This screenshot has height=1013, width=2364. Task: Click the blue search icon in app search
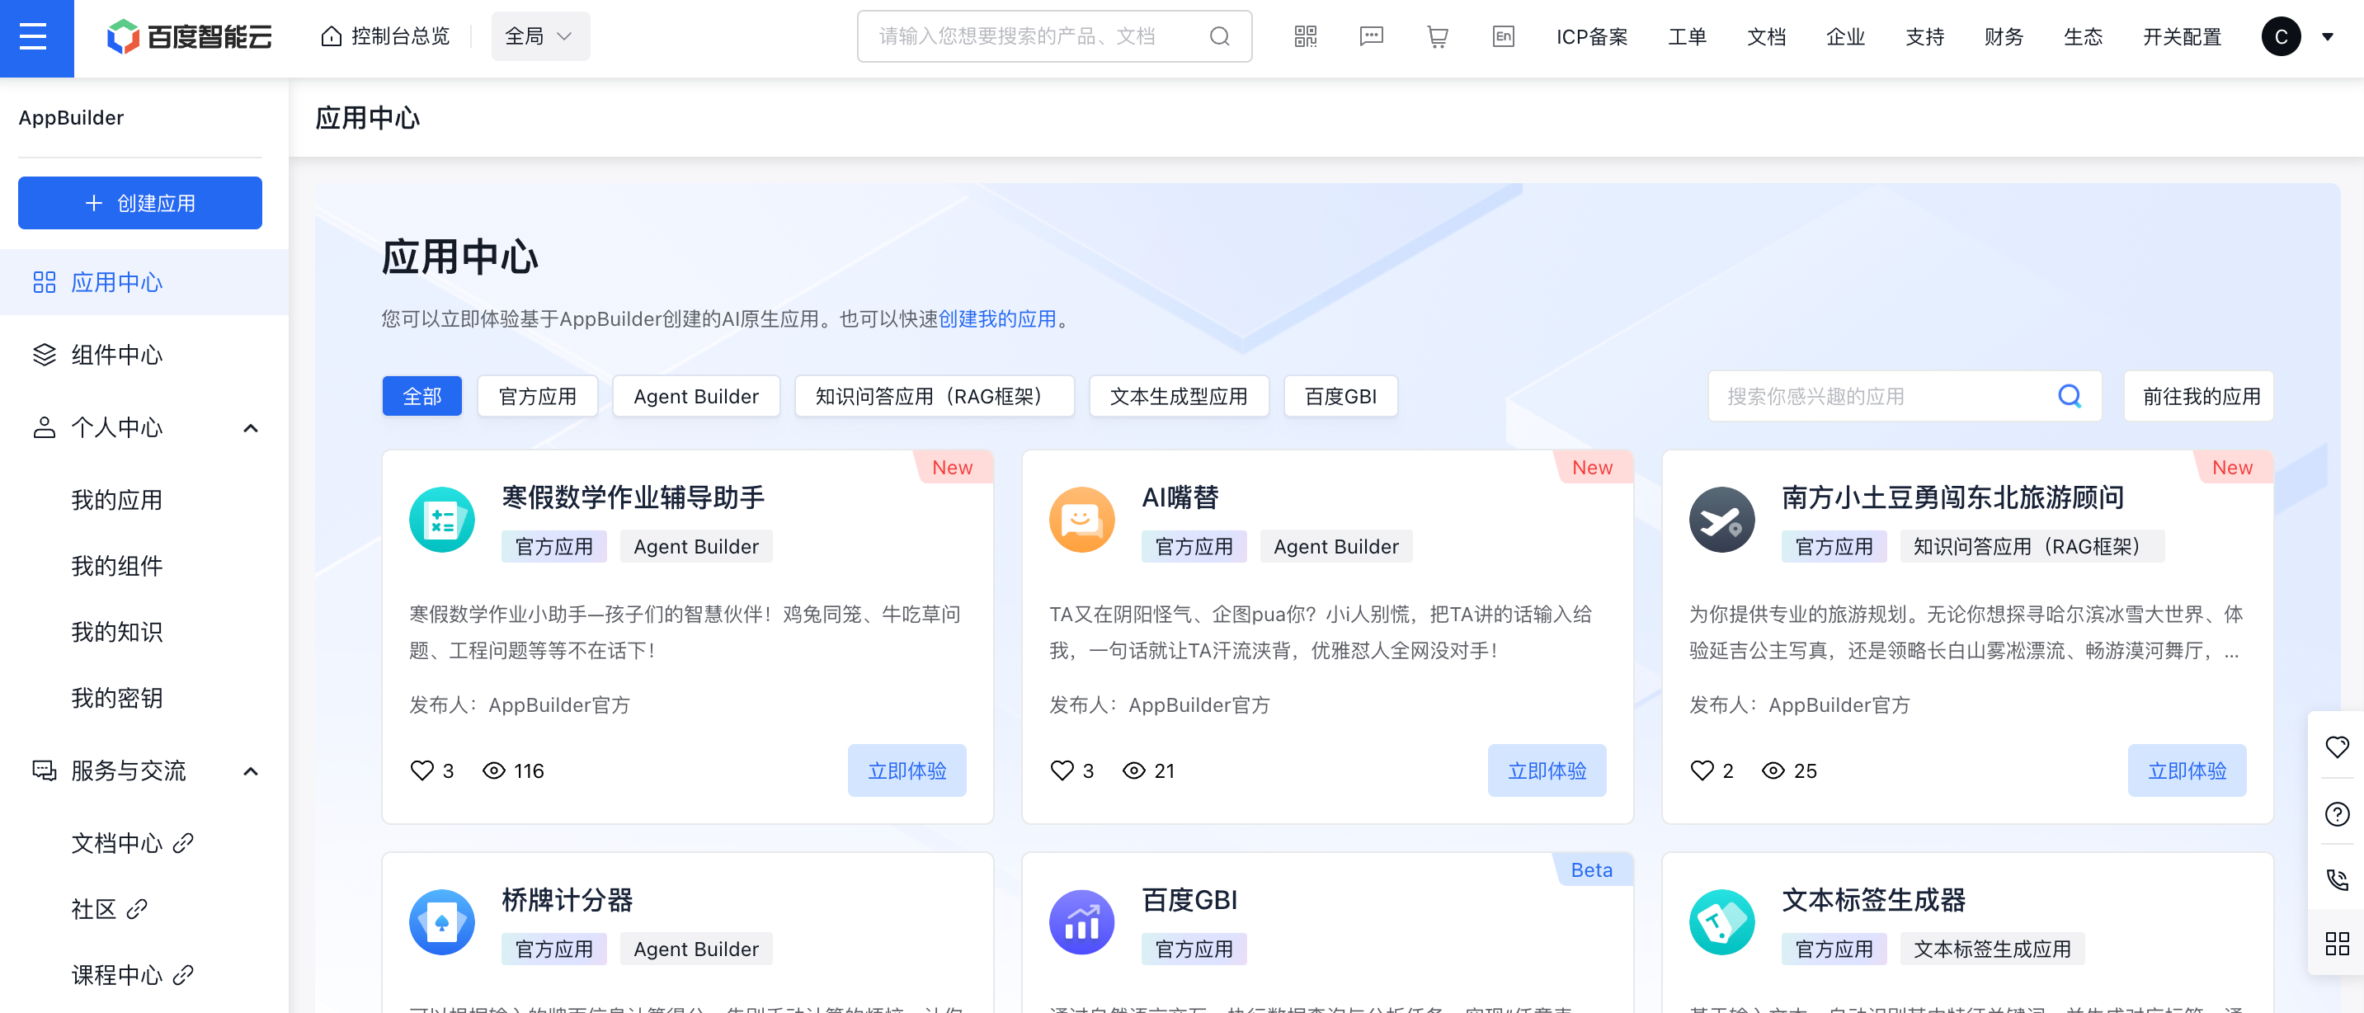2070,397
